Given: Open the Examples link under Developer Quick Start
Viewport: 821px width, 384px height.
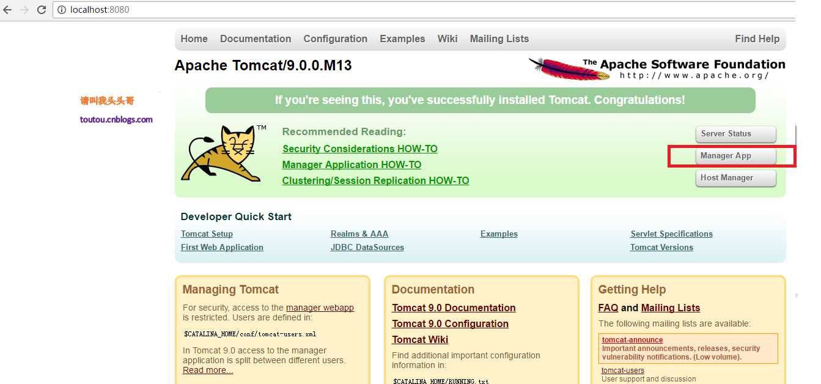Looking at the screenshot, I should (499, 234).
